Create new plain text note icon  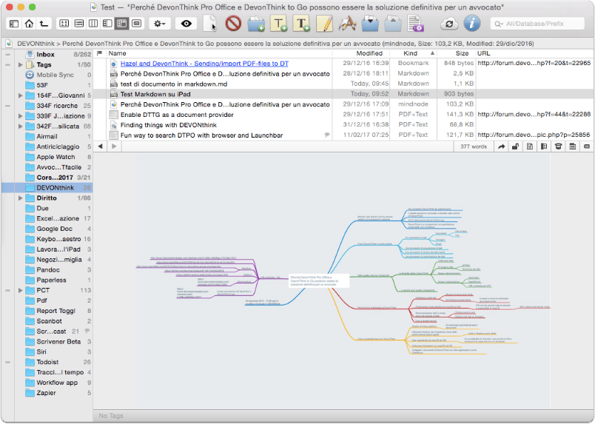tap(279, 24)
